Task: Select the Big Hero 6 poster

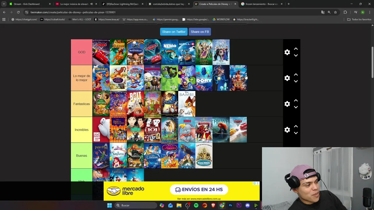Action: coord(101,130)
